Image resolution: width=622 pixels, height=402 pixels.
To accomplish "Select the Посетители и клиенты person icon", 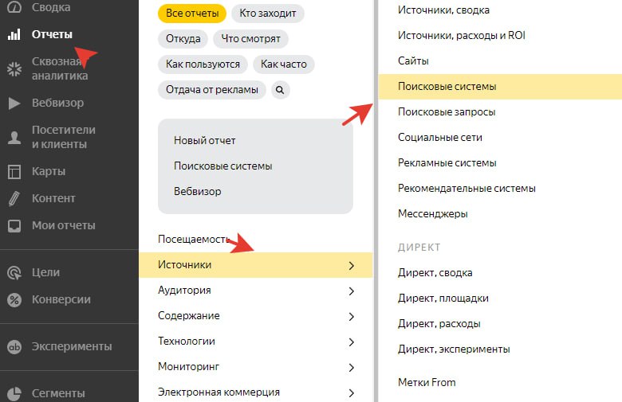I will click(x=14, y=138).
